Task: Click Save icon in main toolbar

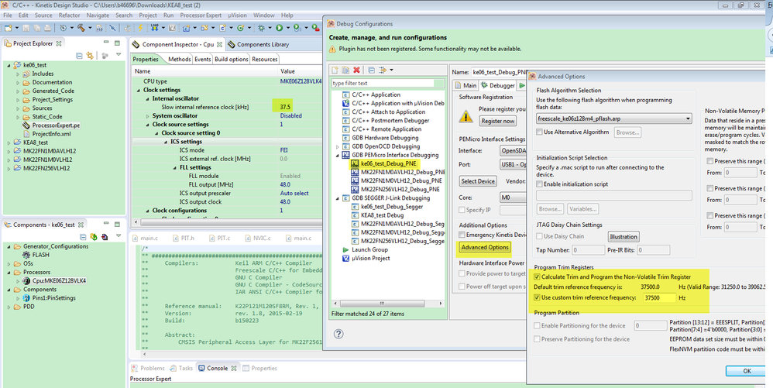Action: 26,28
